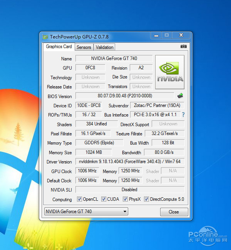This screenshot has width=231, height=250.
Task: Switch to the Validation tab
Action: [104, 47]
